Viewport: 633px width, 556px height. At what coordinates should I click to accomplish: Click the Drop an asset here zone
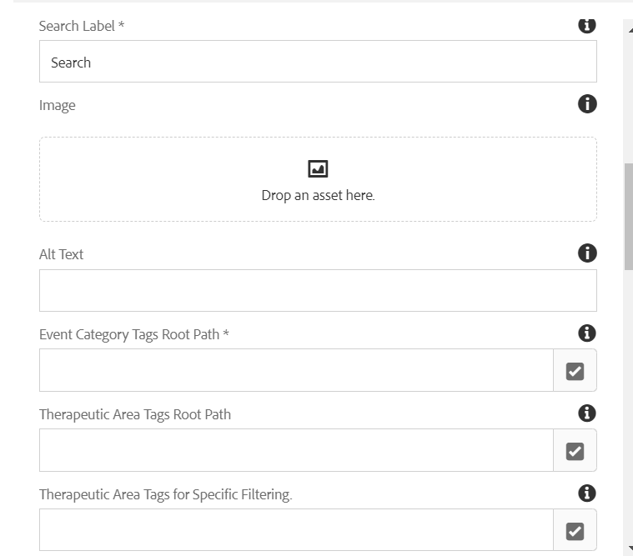(318, 179)
